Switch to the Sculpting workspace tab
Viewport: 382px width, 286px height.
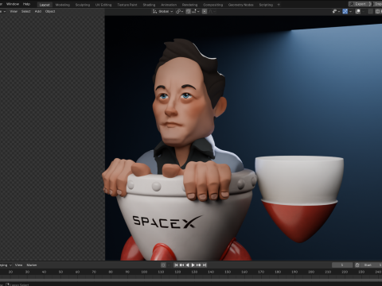83,5
